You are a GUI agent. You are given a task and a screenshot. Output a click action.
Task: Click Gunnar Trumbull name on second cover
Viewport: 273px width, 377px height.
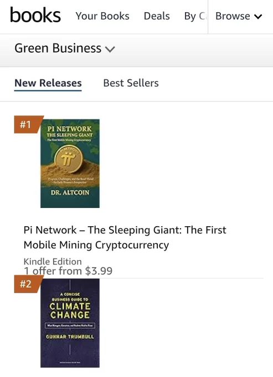[x=70, y=337]
